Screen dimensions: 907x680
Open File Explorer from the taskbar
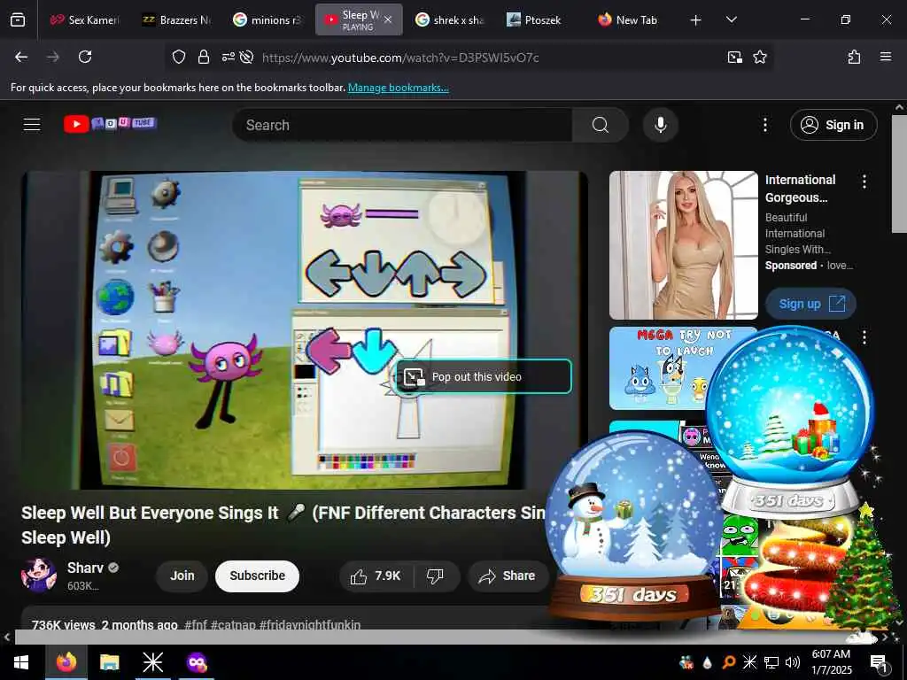[x=109, y=662]
